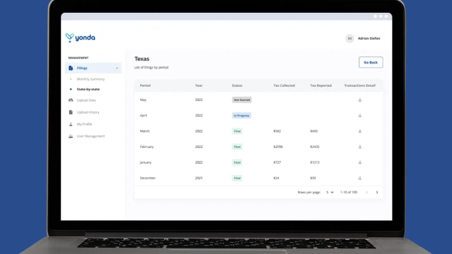
Task: Click the Transactions Detail column header
Action: click(x=360, y=86)
